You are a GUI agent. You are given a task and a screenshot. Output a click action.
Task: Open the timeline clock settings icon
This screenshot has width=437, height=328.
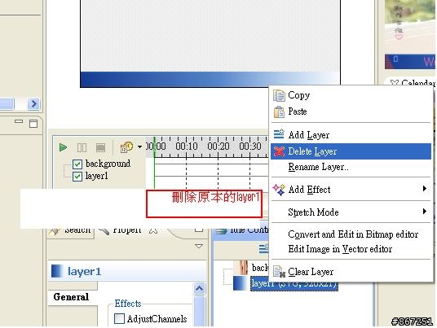(126, 147)
